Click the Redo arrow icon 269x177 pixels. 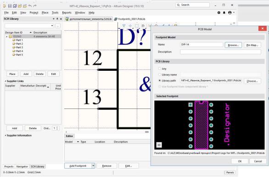pyautogui.click(x=35, y=6)
